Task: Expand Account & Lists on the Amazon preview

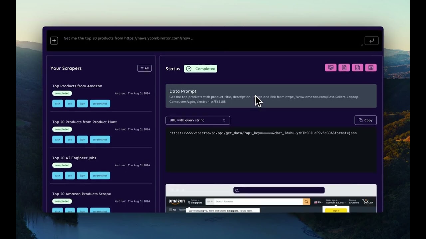Action: pyautogui.click(x=335, y=201)
